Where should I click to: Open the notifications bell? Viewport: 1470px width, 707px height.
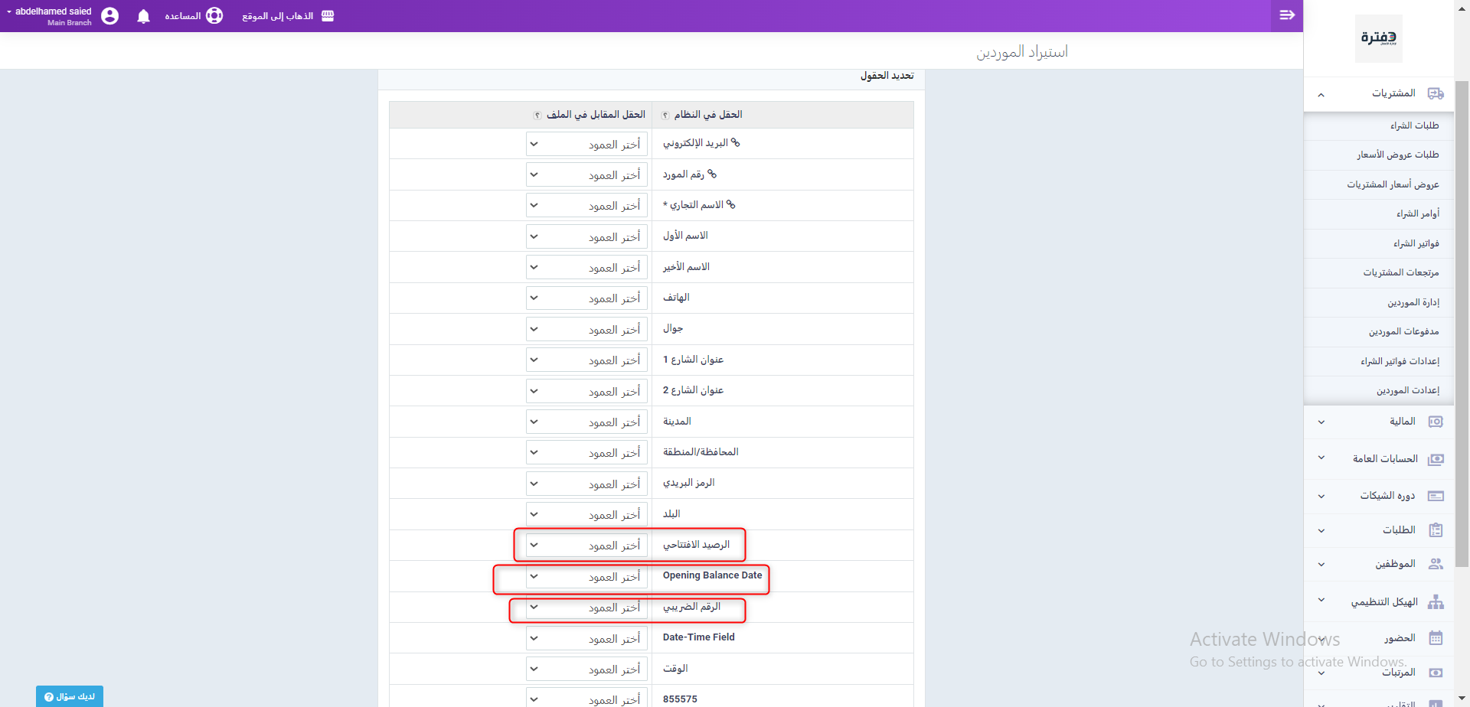pyautogui.click(x=143, y=16)
